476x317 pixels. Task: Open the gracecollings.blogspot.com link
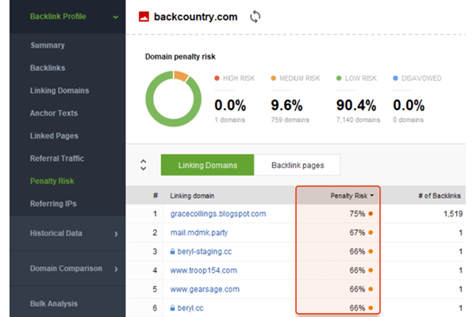click(218, 214)
